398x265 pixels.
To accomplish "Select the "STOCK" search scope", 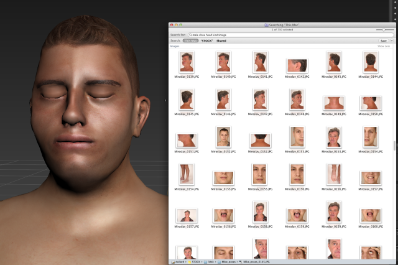I will pyautogui.click(x=206, y=40).
